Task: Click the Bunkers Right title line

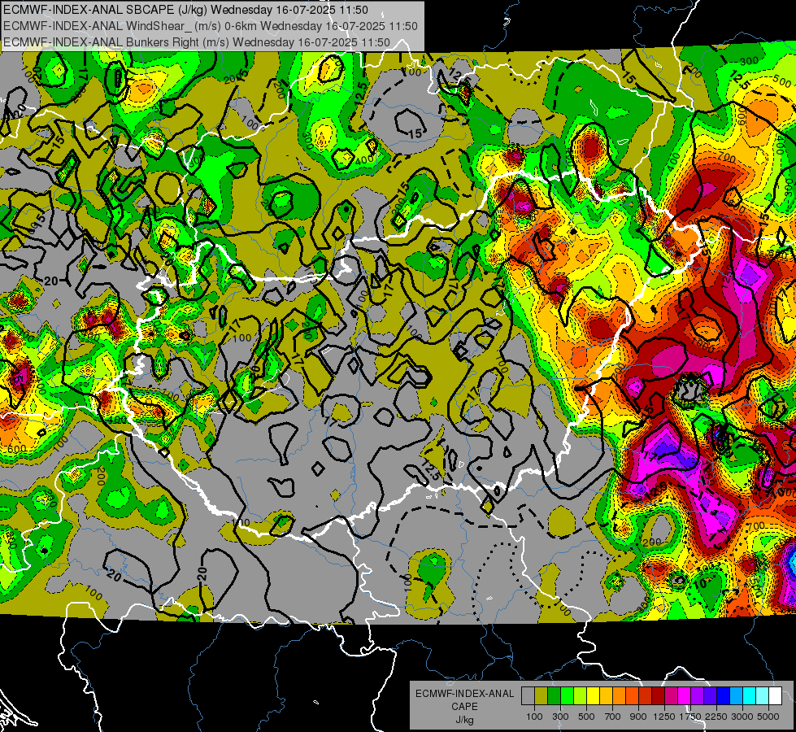Action: [x=197, y=42]
